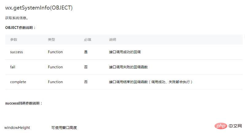Select the 必填 column header

point(87,40)
